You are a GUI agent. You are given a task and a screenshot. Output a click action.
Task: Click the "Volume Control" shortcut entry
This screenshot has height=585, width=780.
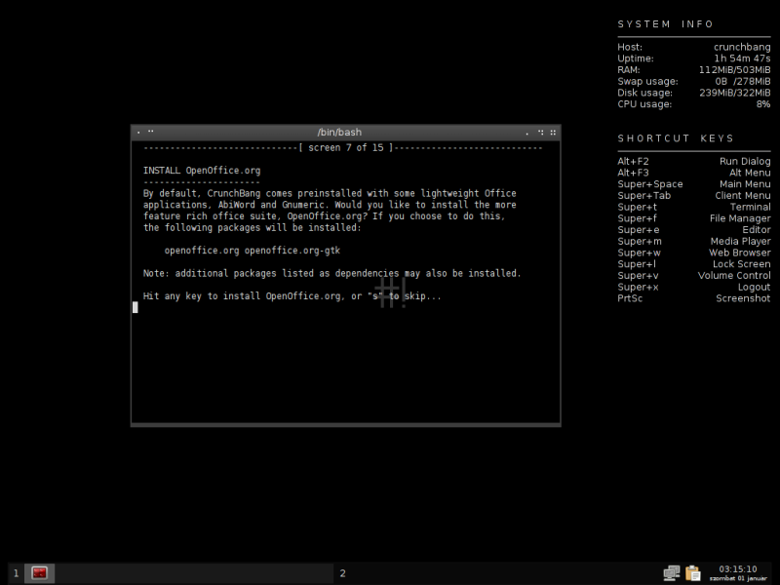coord(734,276)
